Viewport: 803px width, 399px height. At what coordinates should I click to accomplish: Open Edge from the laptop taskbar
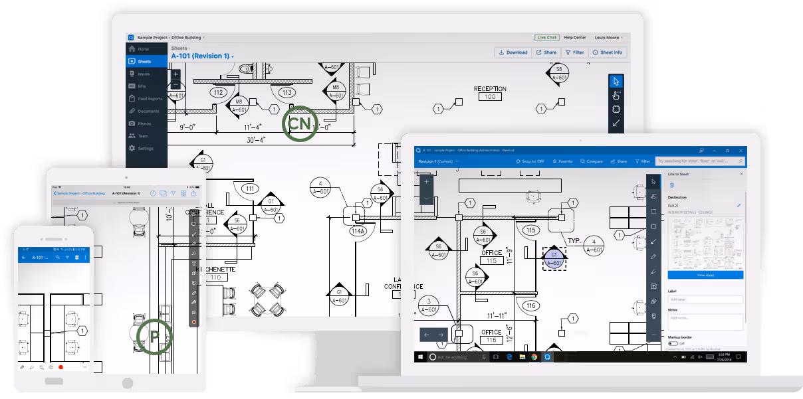click(509, 357)
